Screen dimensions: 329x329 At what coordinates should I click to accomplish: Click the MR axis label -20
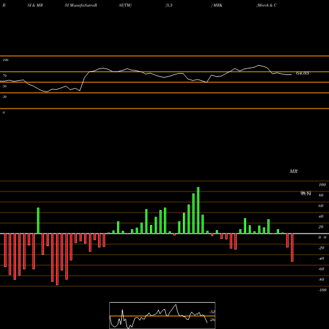pyautogui.click(x=321, y=248)
